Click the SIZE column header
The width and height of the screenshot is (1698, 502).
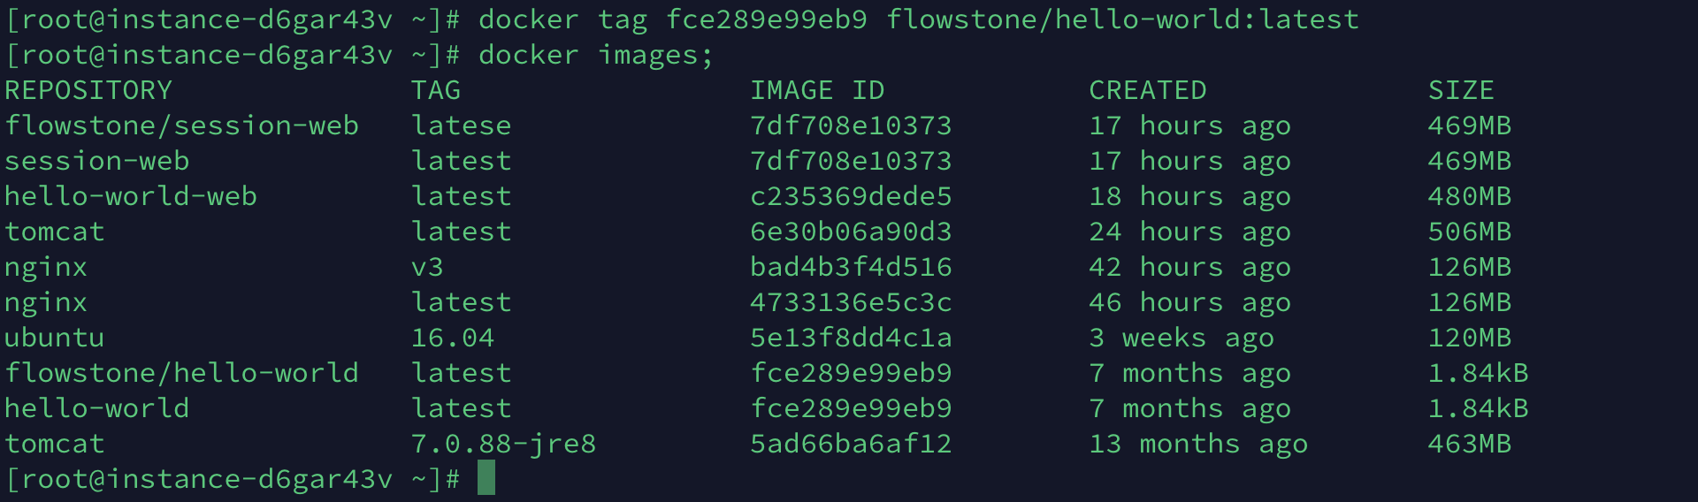pyautogui.click(x=1461, y=90)
